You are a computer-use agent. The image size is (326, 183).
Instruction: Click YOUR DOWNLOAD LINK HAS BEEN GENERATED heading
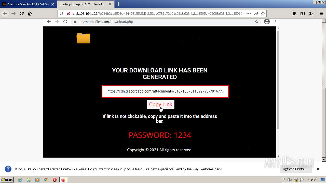[x=160, y=74]
